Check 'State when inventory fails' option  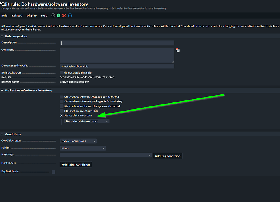[x=62, y=111]
